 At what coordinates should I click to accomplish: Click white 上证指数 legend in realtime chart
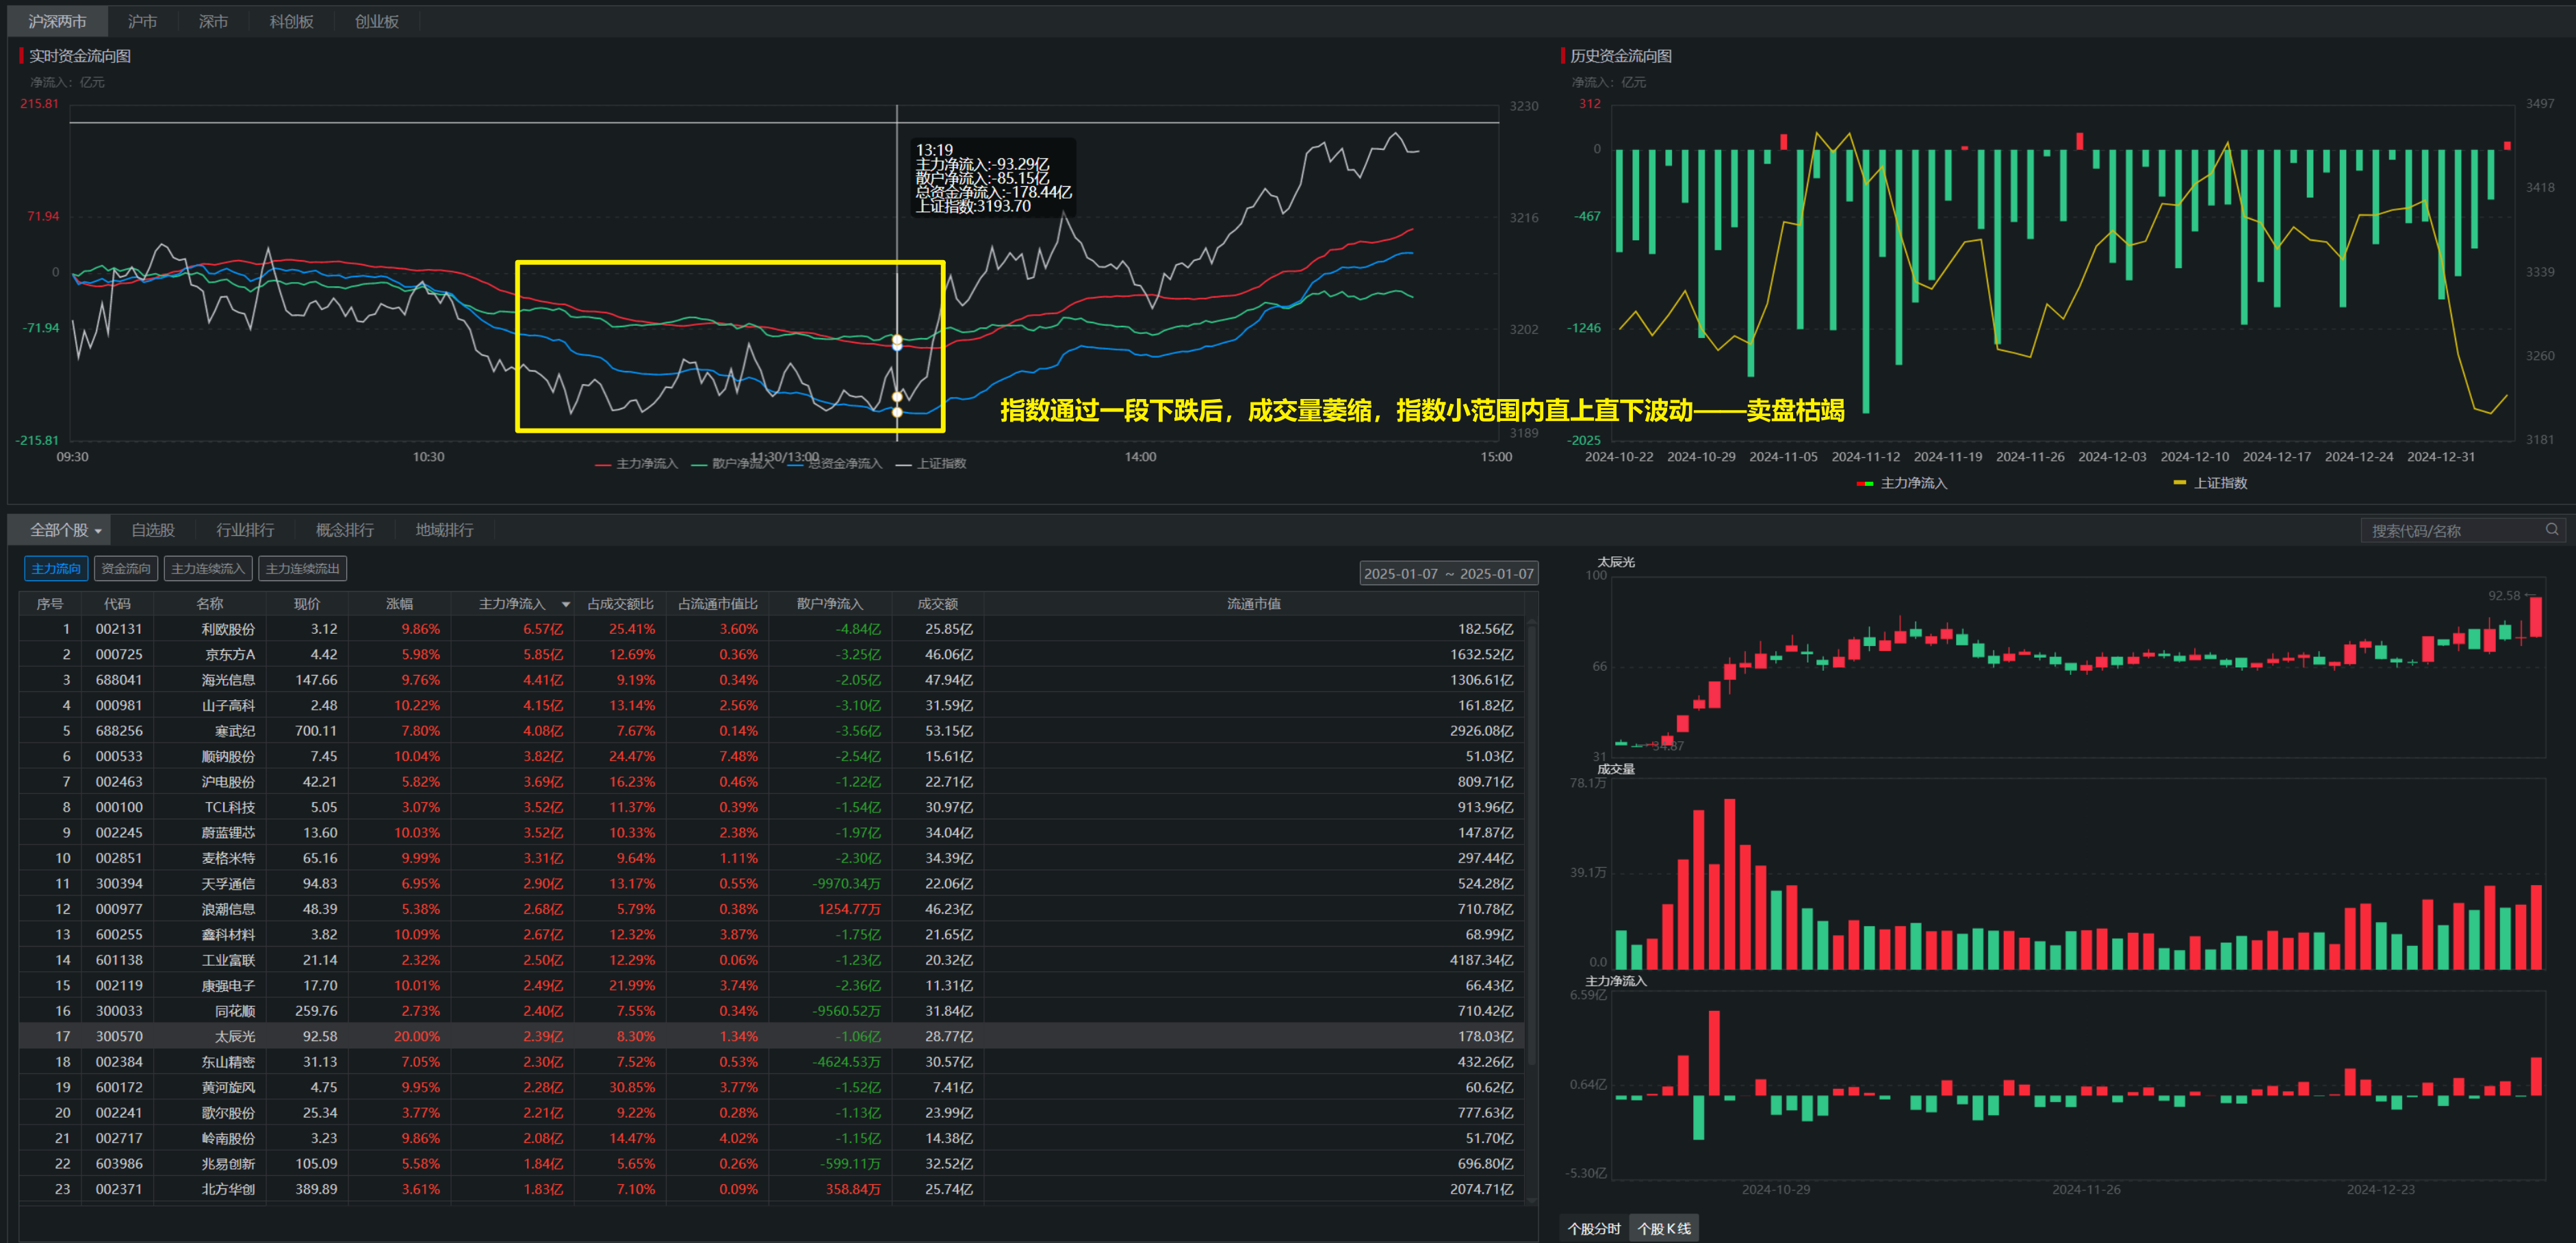940,464
